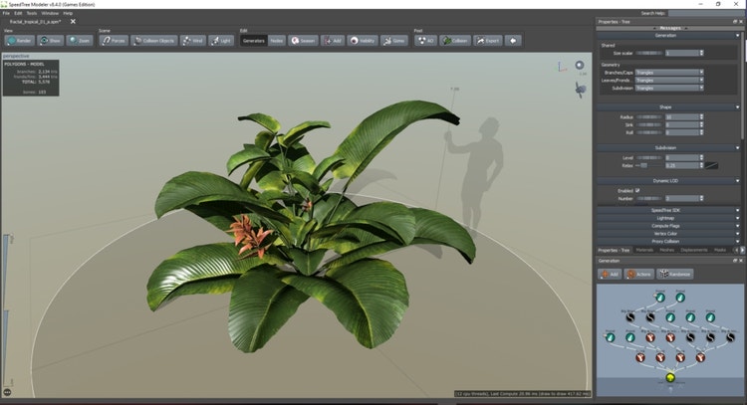Click the Size scale slider
This screenshot has height=405, width=747.
coord(648,54)
